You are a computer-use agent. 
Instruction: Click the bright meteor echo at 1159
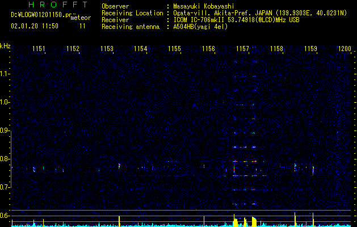coord(313,170)
